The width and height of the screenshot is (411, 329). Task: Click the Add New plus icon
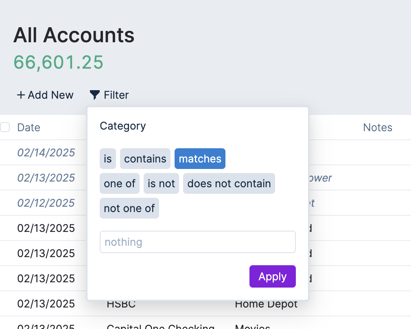point(21,95)
